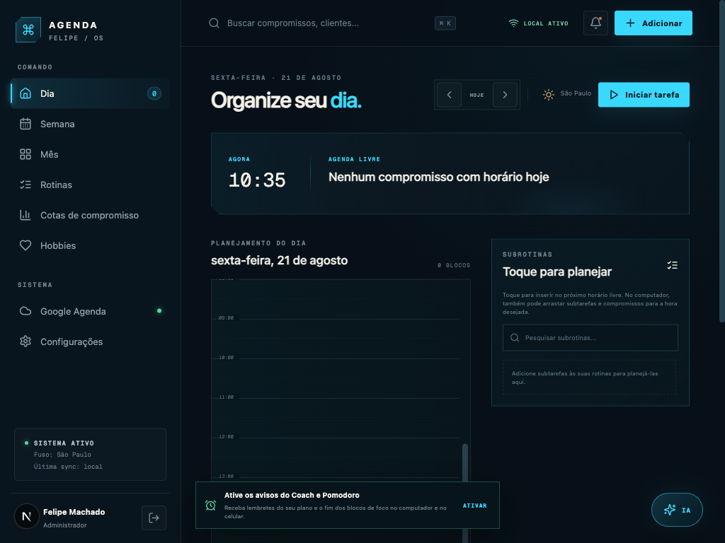
Task: Click the Local Ativo wifi icon
Action: pyautogui.click(x=513, y=23)
